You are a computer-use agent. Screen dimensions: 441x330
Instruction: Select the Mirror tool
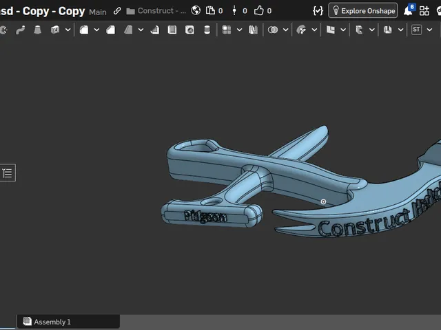coord(253,30)
